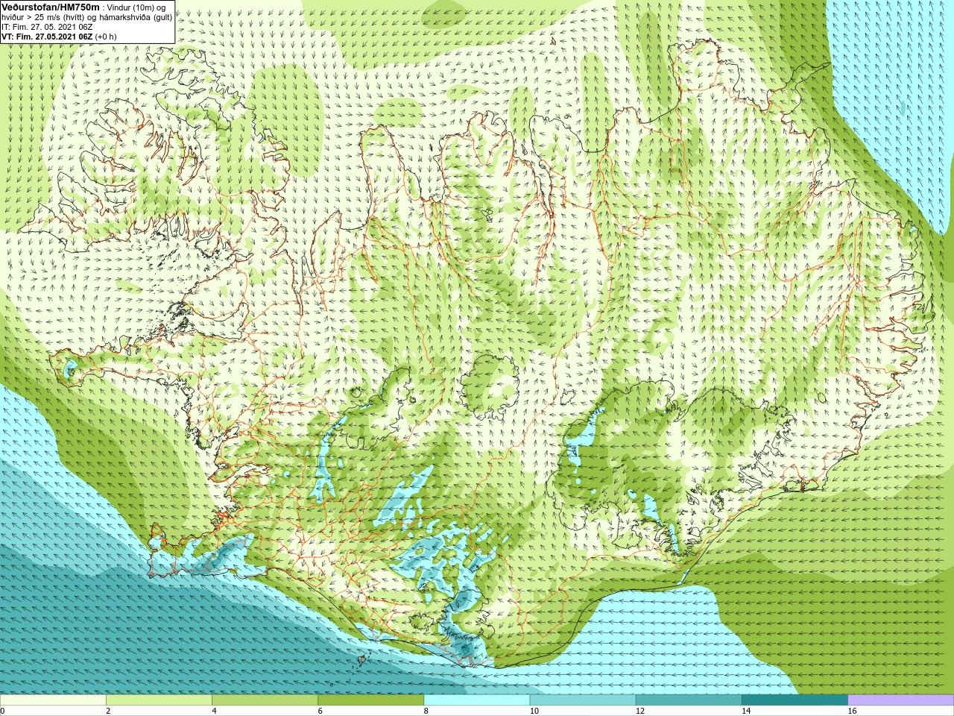Click the legend scale label '12'
Screen dimensions: 954x716
(x=639, y=712)
